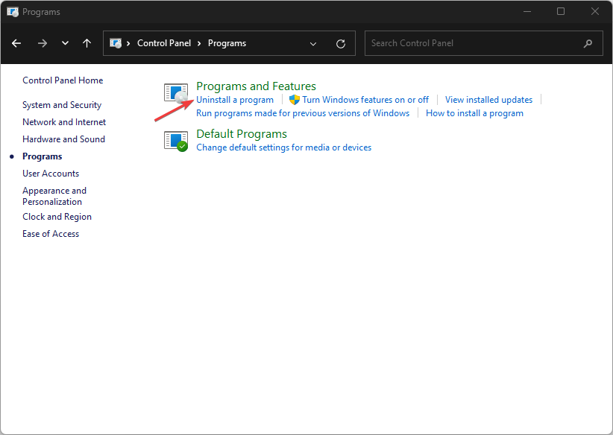This screenshot has width=613, height=435.
Task: Open Ease of Access category
Action: click(x=51, y=234)
